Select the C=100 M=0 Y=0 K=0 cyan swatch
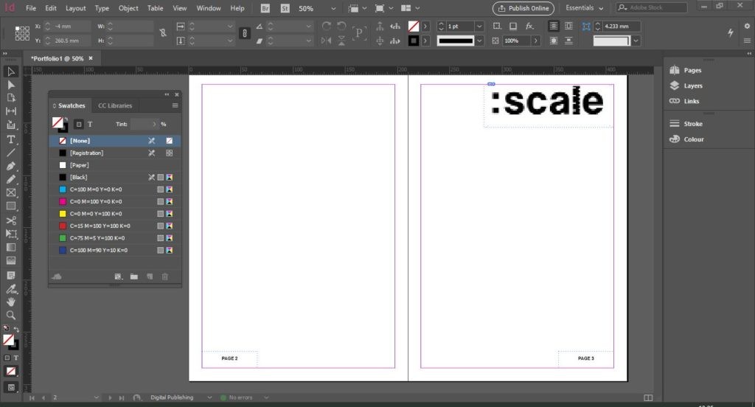Screen dimensions: 755x407 114,189
